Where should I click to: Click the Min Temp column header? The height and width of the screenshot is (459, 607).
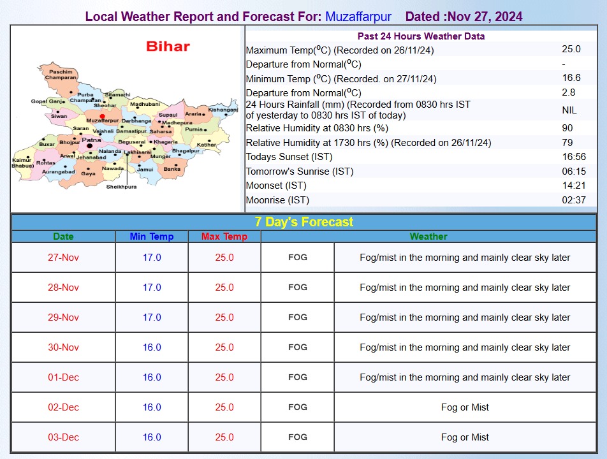pyautogui.click(x=152, y=237)
